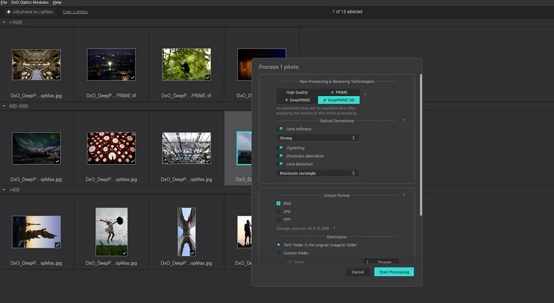Click processed checkmark on glass building photo

click(208, 161)
